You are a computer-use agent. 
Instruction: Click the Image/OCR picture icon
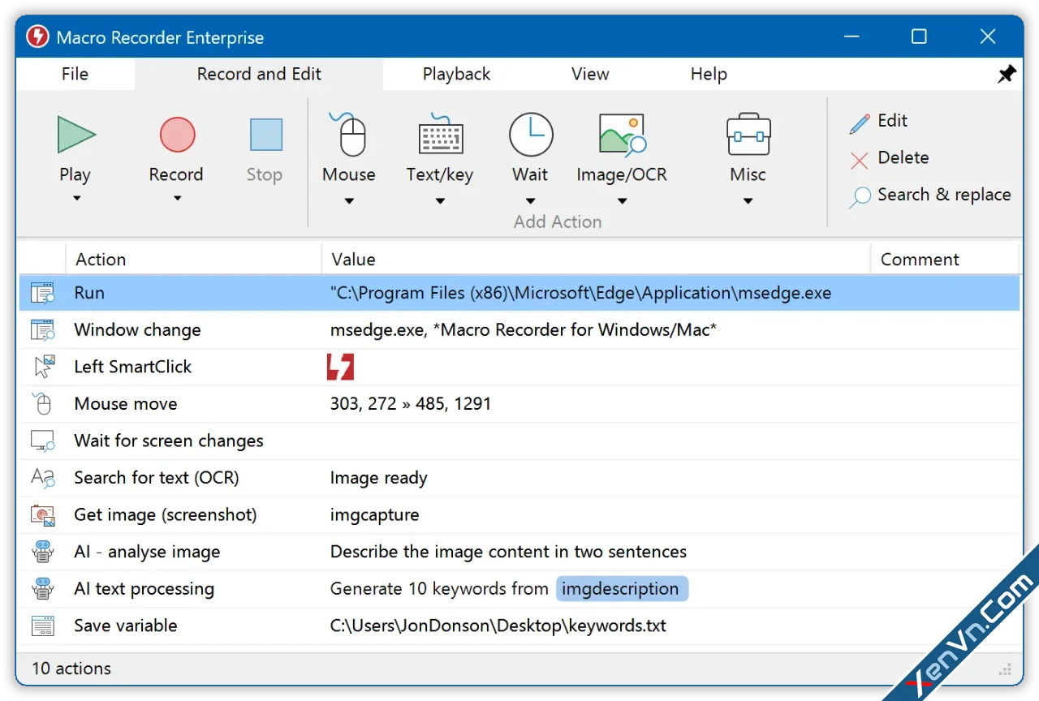click(x=622, y=134)
